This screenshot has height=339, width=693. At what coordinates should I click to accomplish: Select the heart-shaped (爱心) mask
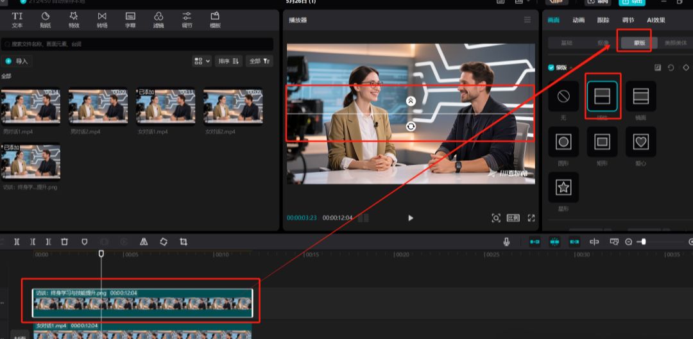(640, 142)
